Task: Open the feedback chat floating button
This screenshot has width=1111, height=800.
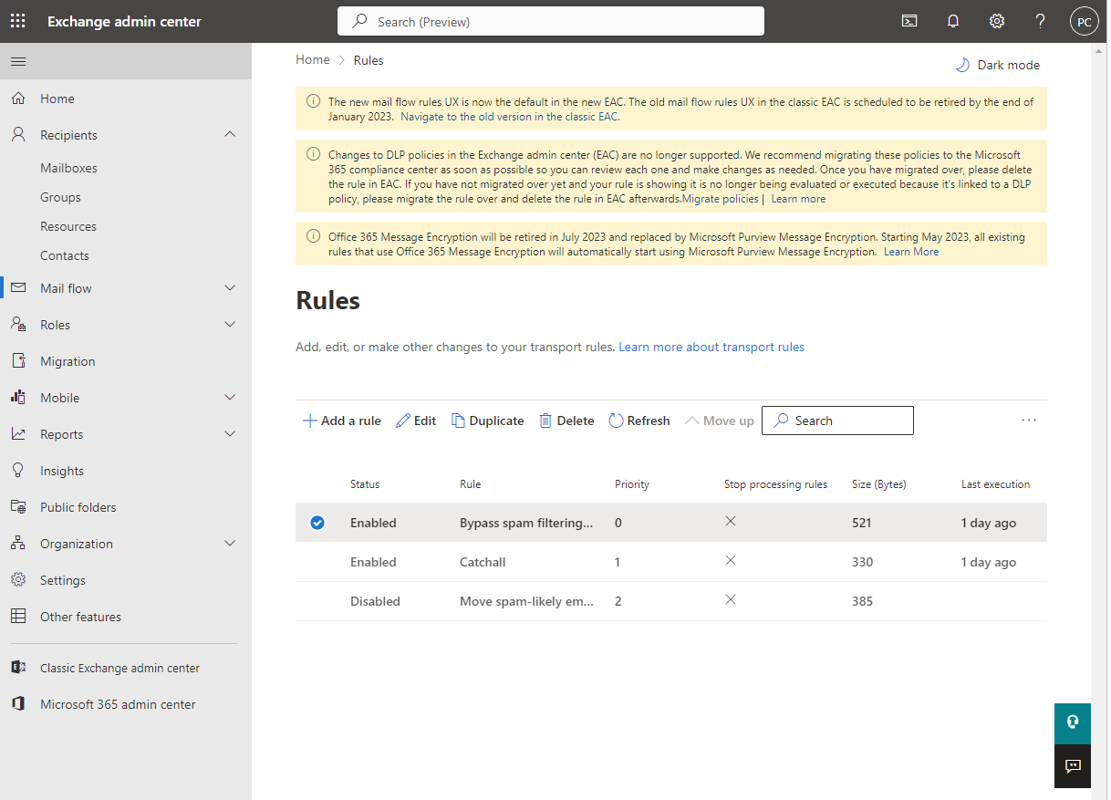Action: click(1073, 766)
